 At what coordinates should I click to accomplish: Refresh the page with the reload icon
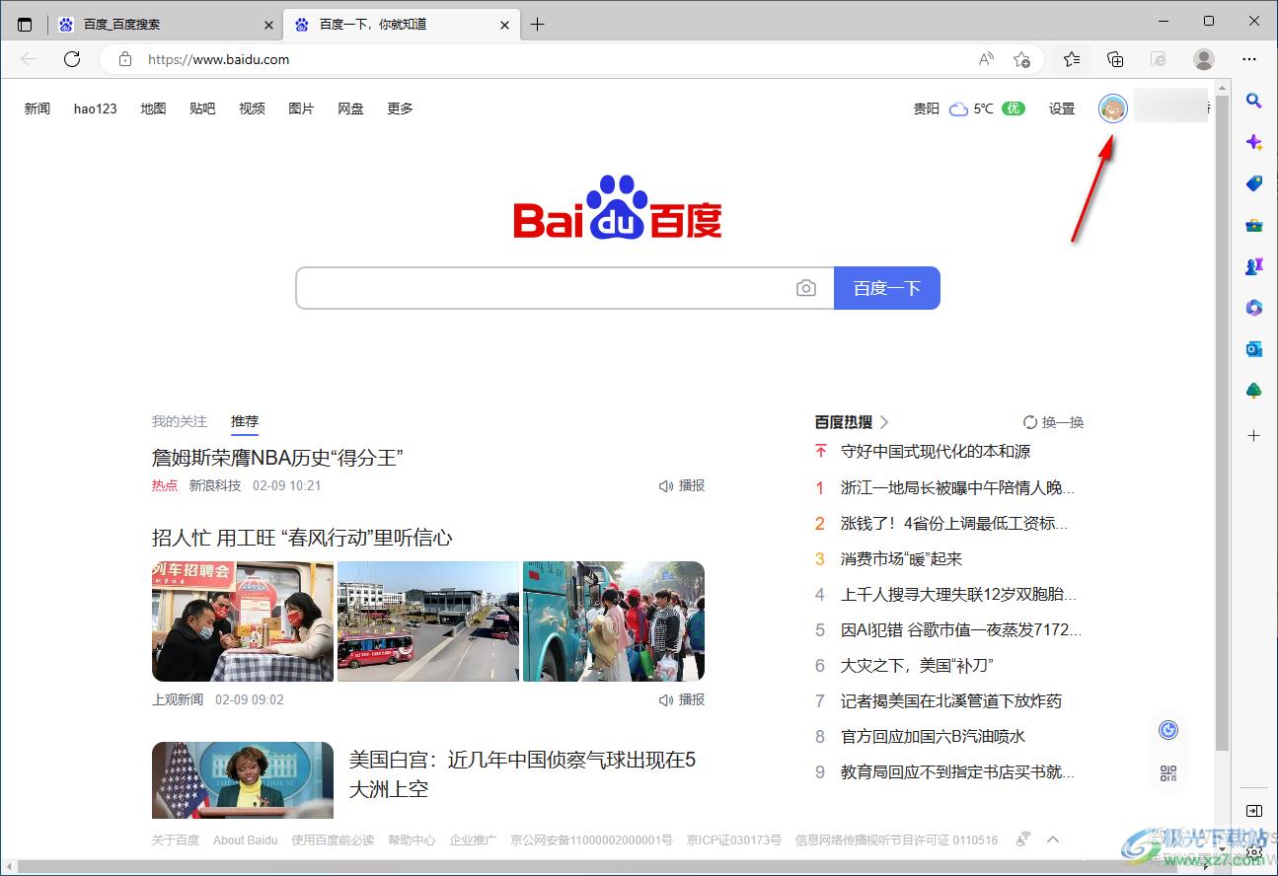(x=72, y=59)
